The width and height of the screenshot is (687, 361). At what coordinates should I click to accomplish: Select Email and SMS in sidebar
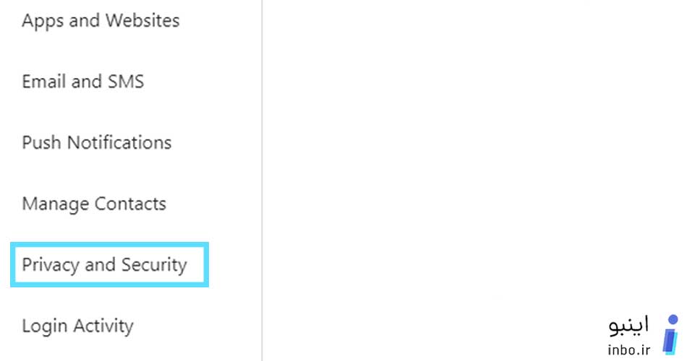coord(83,82)
